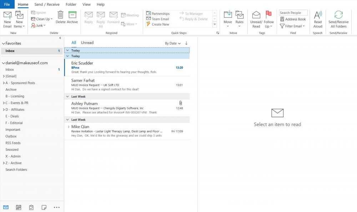Viewport: 357px width, 212px height.
Task: Click the Delete trash icon
Action: pos(60,15)
